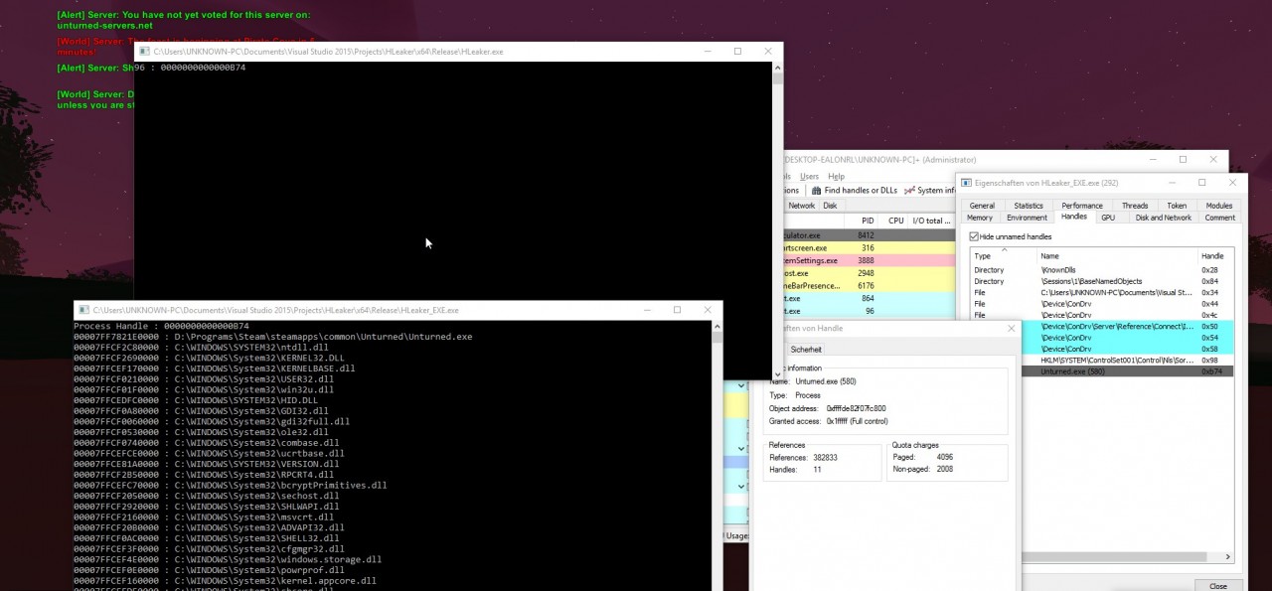Select the SystemSettings.exe row PID 3888
1272x591 pixels.
pyautogui.click(x=869, y=260)
